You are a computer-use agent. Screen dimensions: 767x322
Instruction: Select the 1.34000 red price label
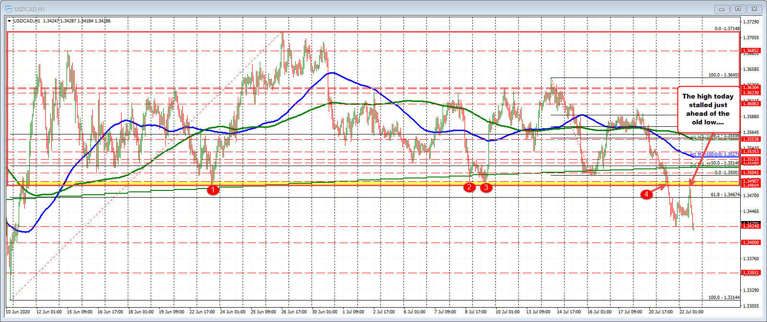coord(751,243)
